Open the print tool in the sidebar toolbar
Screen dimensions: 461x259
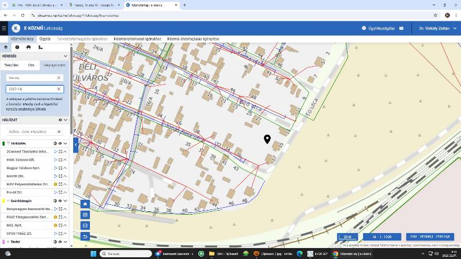click(x=28, y=47)
